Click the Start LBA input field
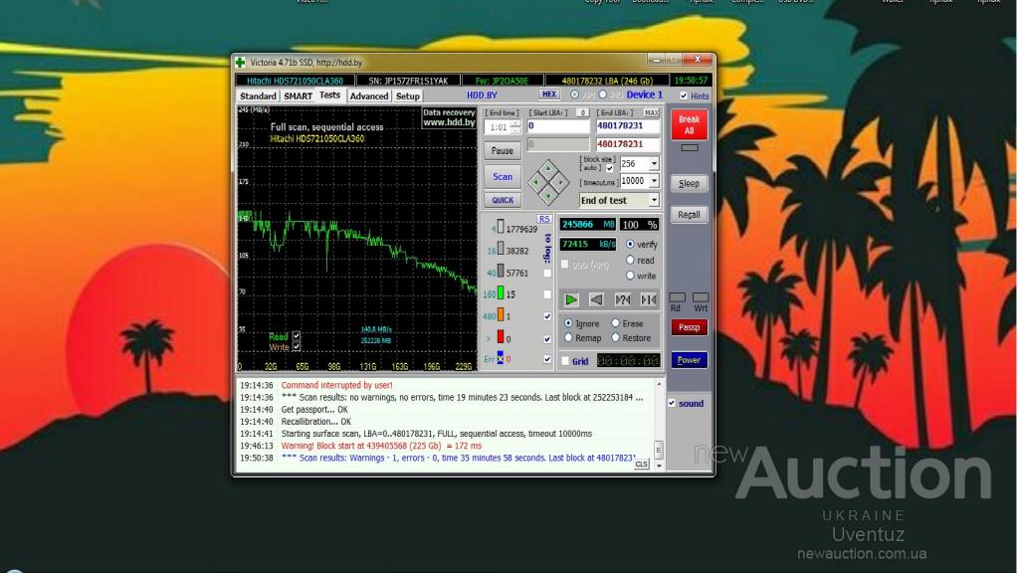1019x573 pixels. point(558,126)
